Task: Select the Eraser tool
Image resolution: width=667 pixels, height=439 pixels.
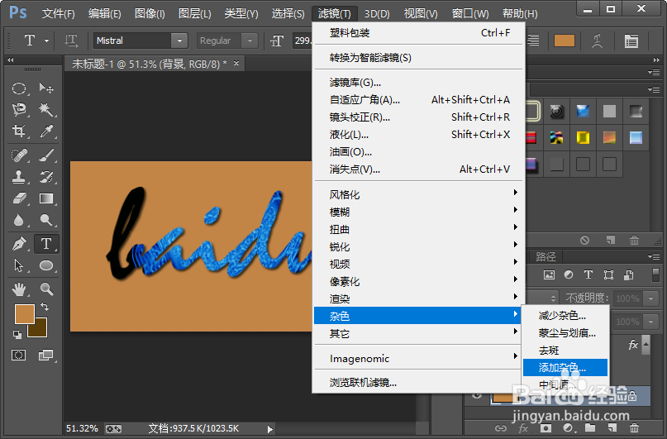Action: (19, 198)
